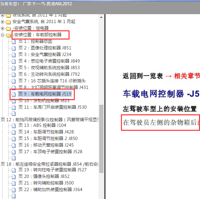Image resolution: width=200 pixels, height=199 pixels.
Task: Open 页 16：移动天窗控制器 J245
Action: (x=46, y=145)
